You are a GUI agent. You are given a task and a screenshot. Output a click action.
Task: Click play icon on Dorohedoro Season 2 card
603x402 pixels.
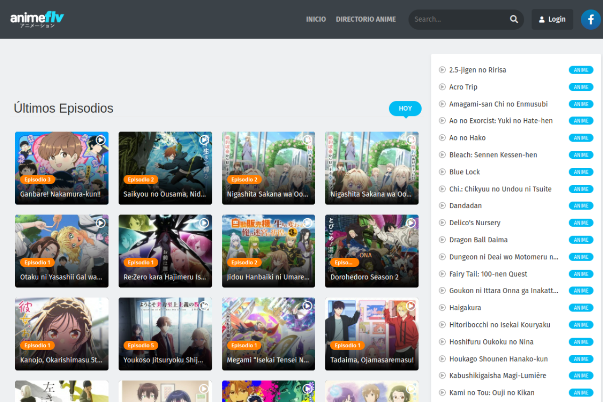(x=411, y=223)
